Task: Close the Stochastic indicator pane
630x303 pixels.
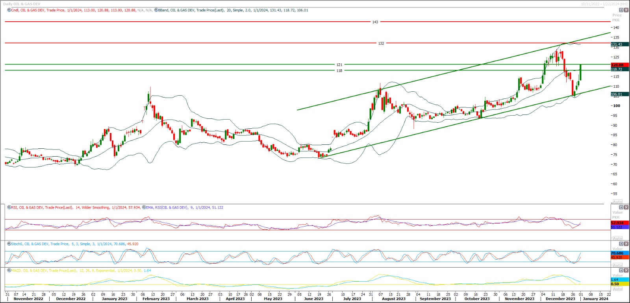Action: (626, 244)
